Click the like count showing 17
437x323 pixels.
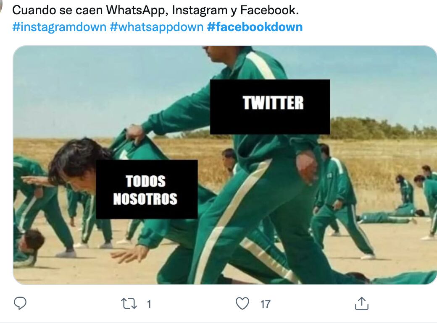click(x=265, y=304)
